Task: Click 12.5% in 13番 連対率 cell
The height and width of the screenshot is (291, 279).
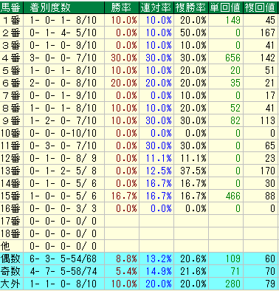Action: [x=159, y=171]
